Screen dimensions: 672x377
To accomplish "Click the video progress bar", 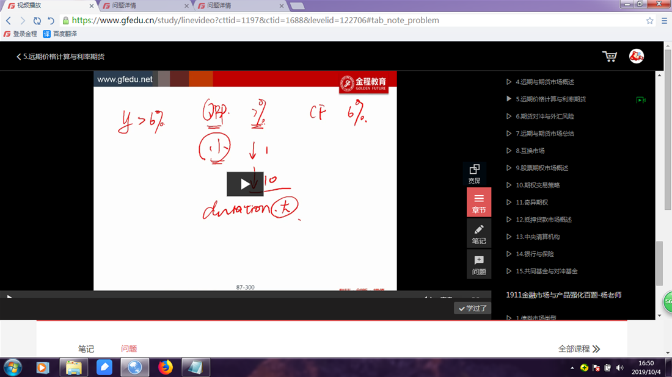I will point(246,292).
